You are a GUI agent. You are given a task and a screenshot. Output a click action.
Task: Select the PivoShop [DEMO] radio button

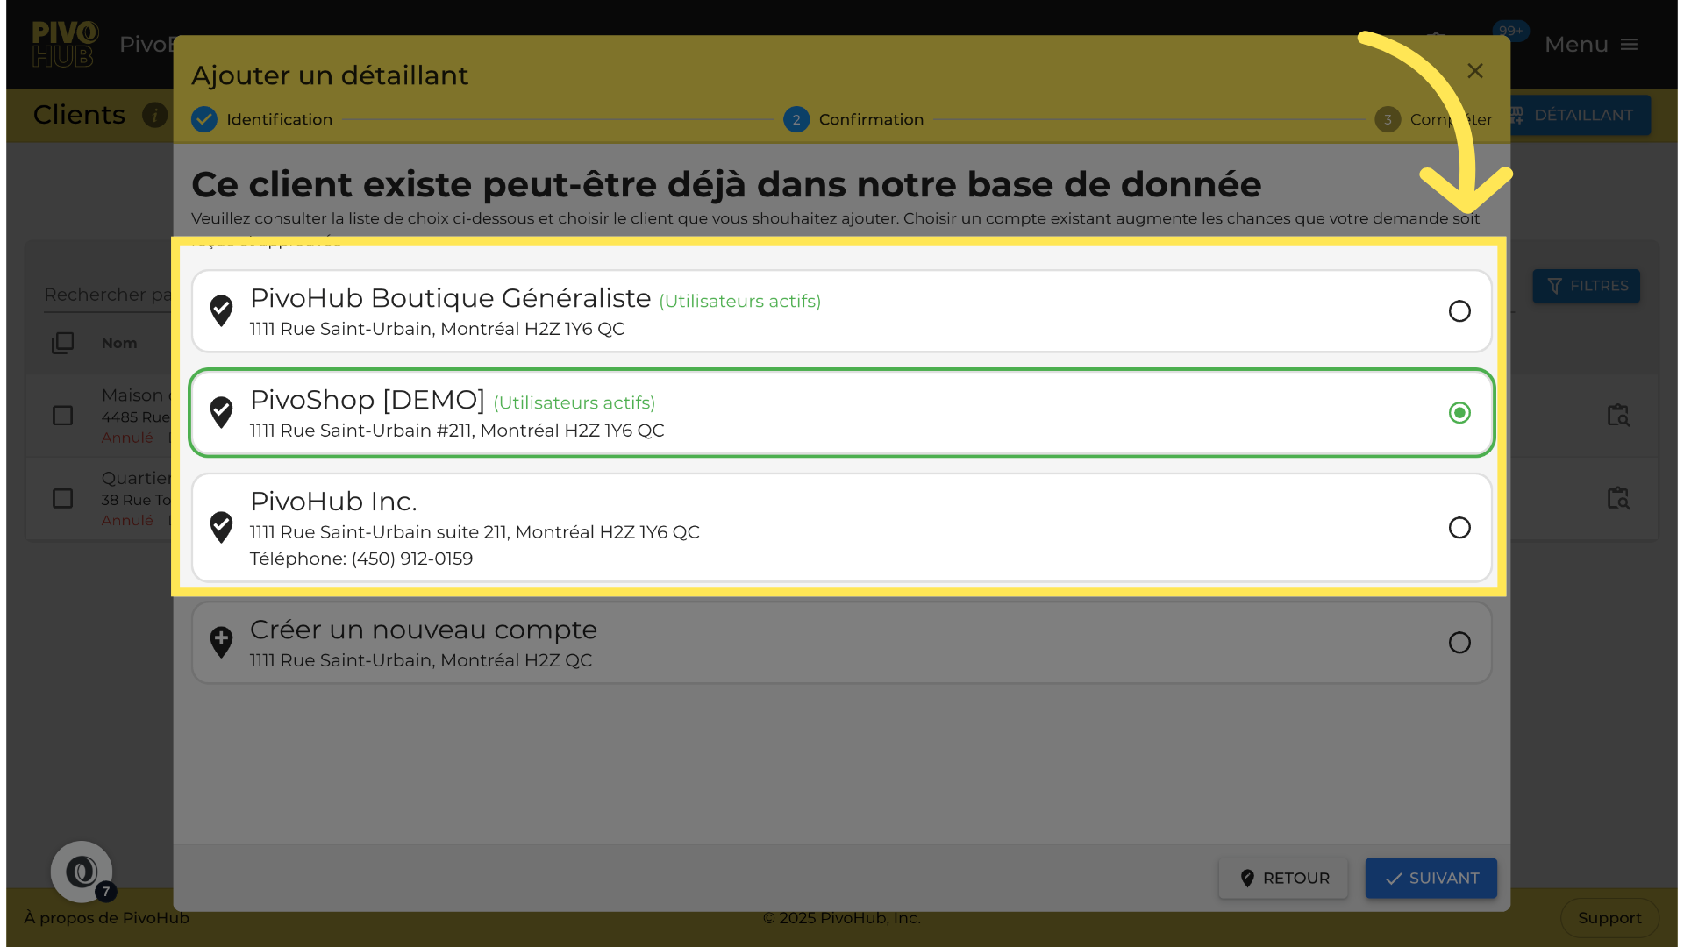point(1459,413)
